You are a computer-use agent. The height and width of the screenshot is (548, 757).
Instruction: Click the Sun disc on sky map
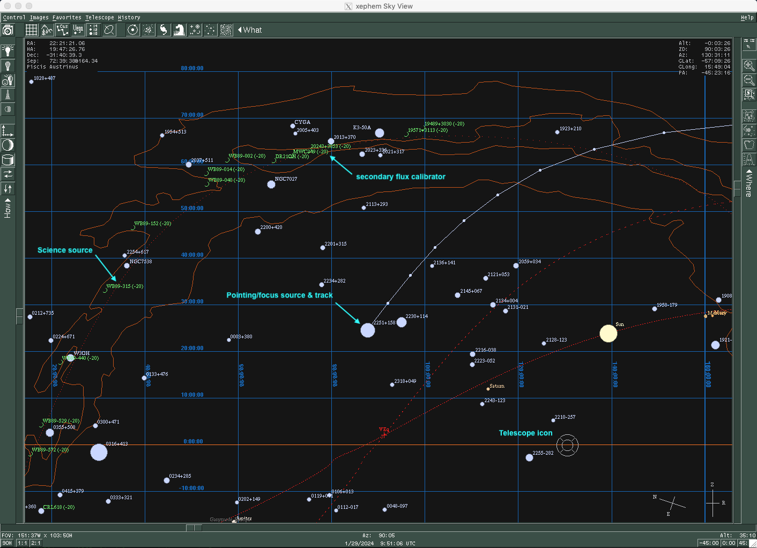608,334
